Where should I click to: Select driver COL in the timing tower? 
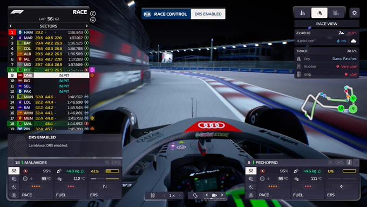point(49,49)
